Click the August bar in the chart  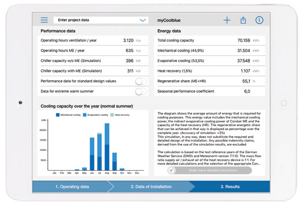[x=107, y=147]
